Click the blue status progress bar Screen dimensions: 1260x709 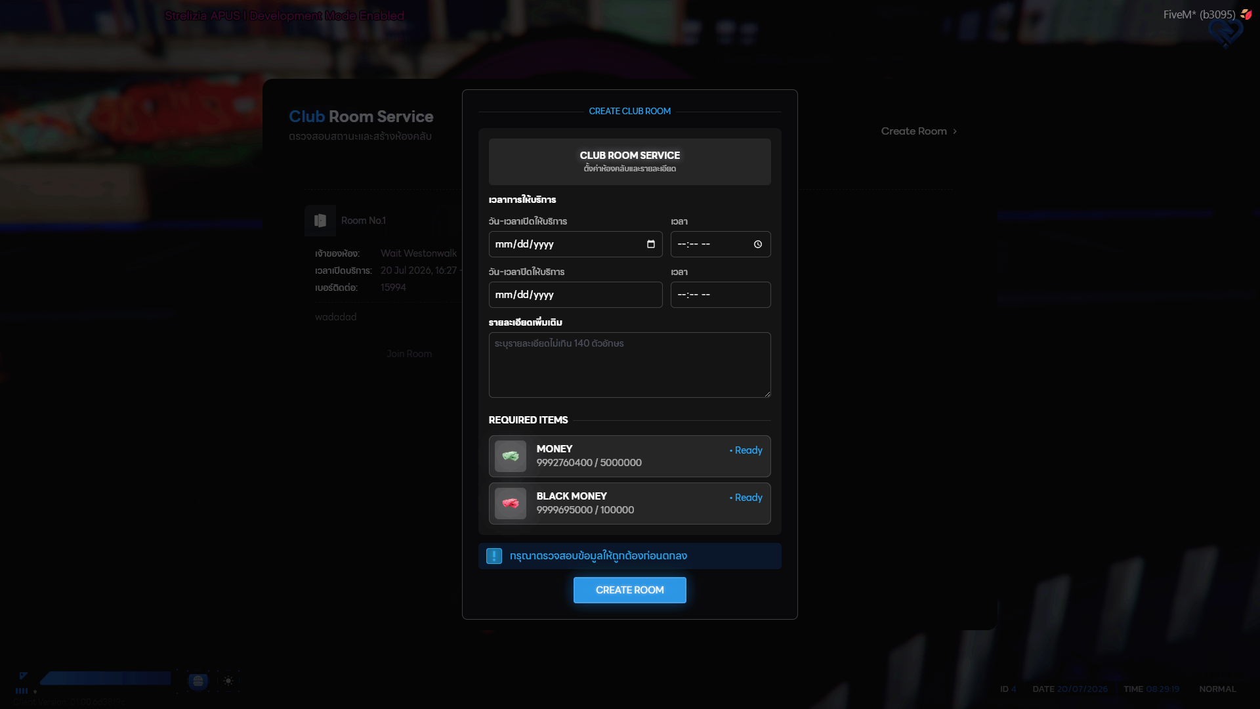(106, 678)
